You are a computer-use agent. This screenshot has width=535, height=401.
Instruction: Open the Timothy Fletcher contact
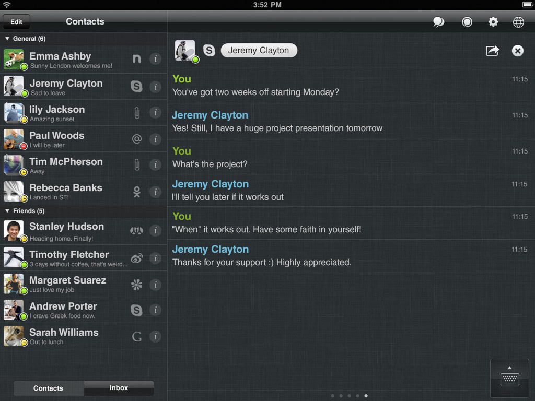tap(84, 258)
